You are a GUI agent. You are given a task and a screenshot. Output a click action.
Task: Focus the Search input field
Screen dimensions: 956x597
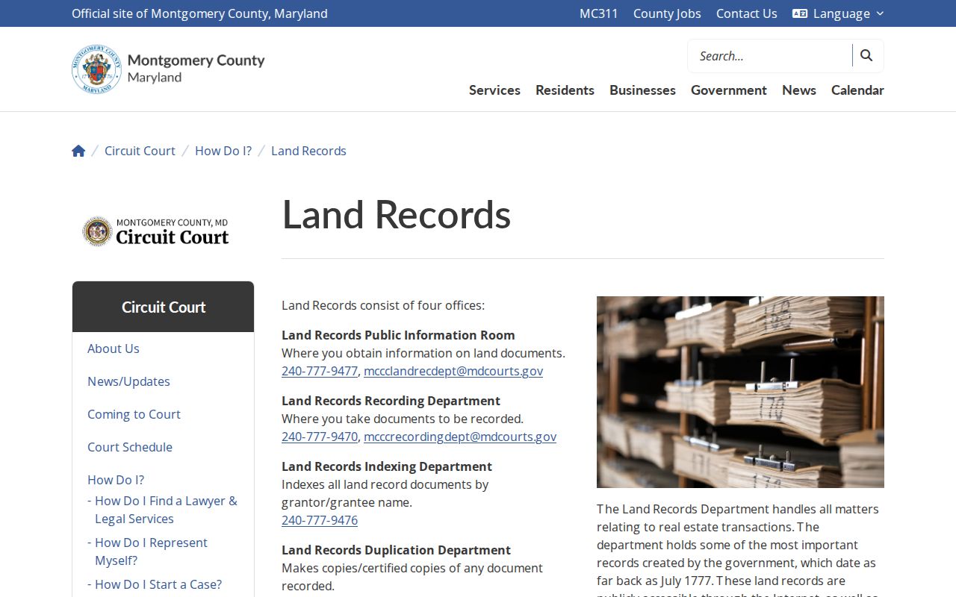(x=770, y=56)
